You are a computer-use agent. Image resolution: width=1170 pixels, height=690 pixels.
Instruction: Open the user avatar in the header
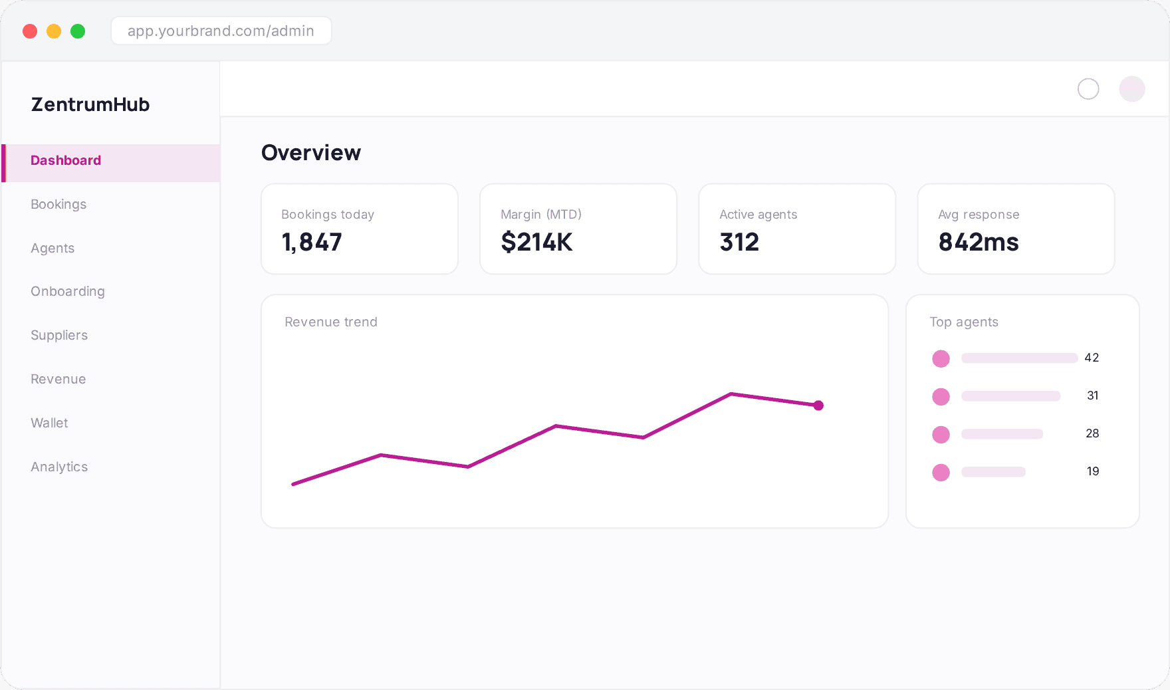pyautogui.click(x=1132, y=89)
